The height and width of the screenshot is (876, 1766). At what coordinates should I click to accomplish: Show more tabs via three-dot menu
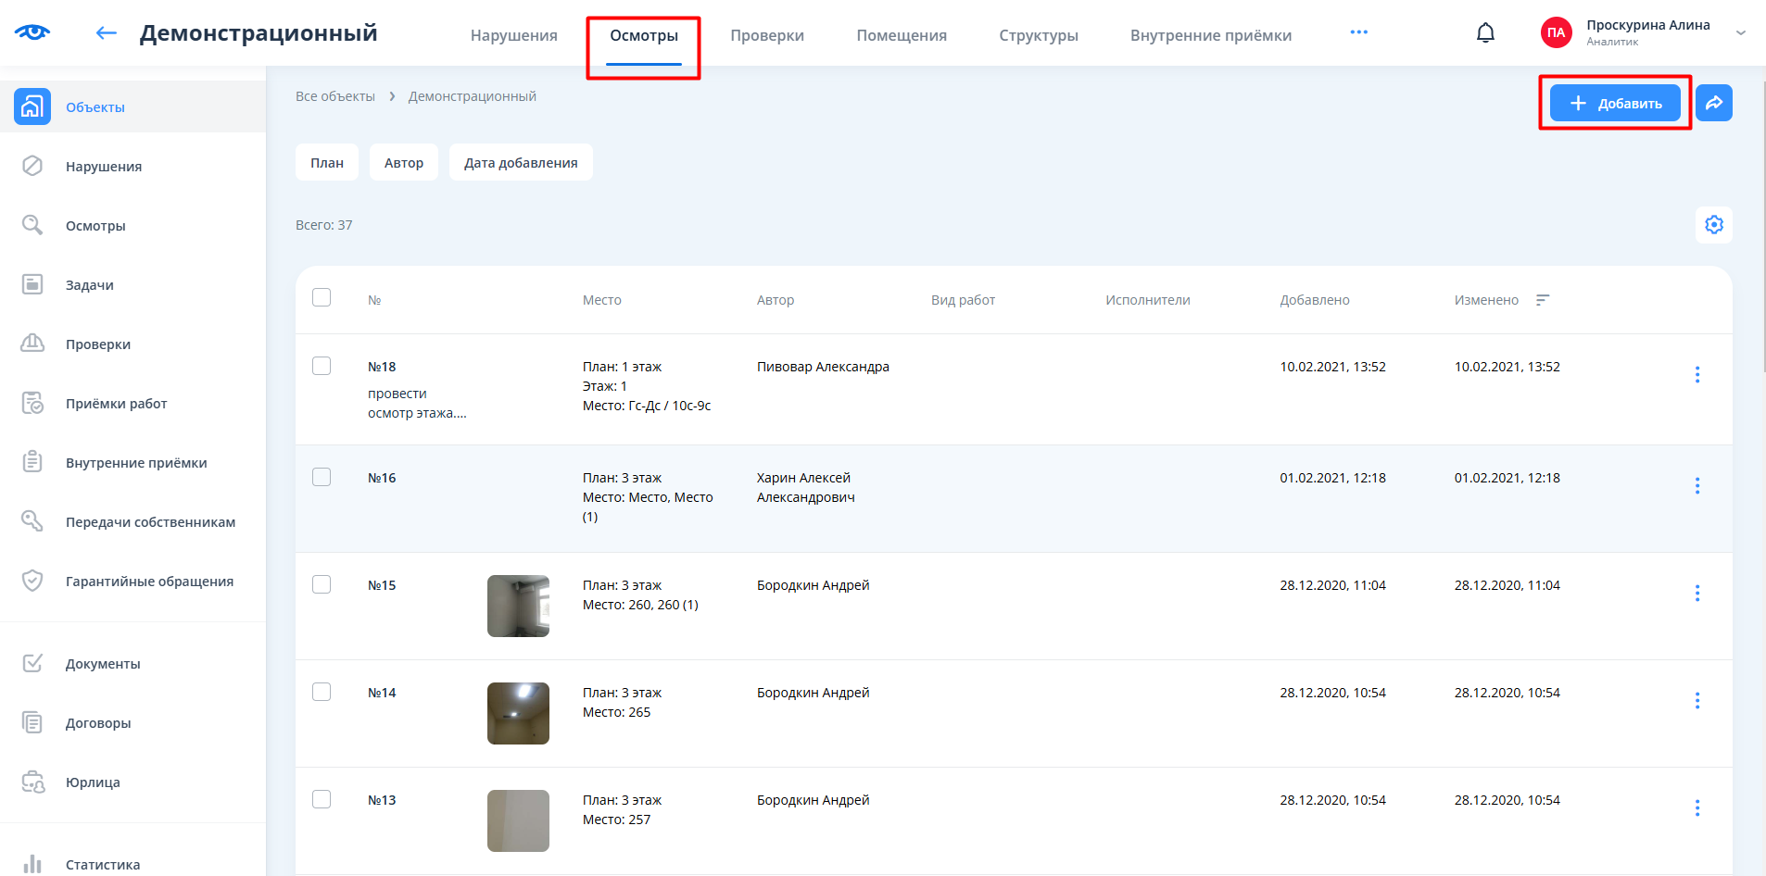[1358, 32]
